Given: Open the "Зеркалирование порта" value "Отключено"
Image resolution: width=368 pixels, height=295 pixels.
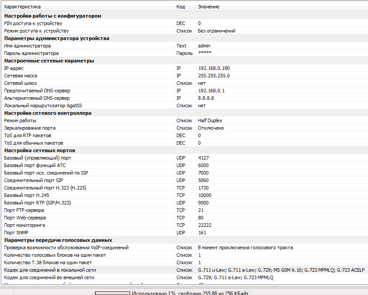Looking at the screenshot, I should coord(211,128).
